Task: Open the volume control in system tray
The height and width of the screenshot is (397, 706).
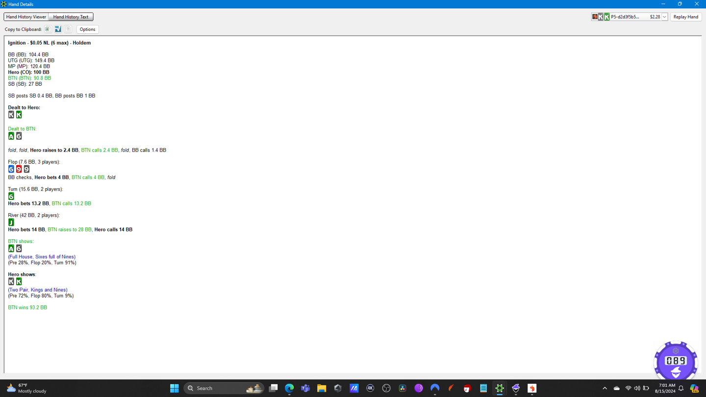Action: tap(637, 388)
